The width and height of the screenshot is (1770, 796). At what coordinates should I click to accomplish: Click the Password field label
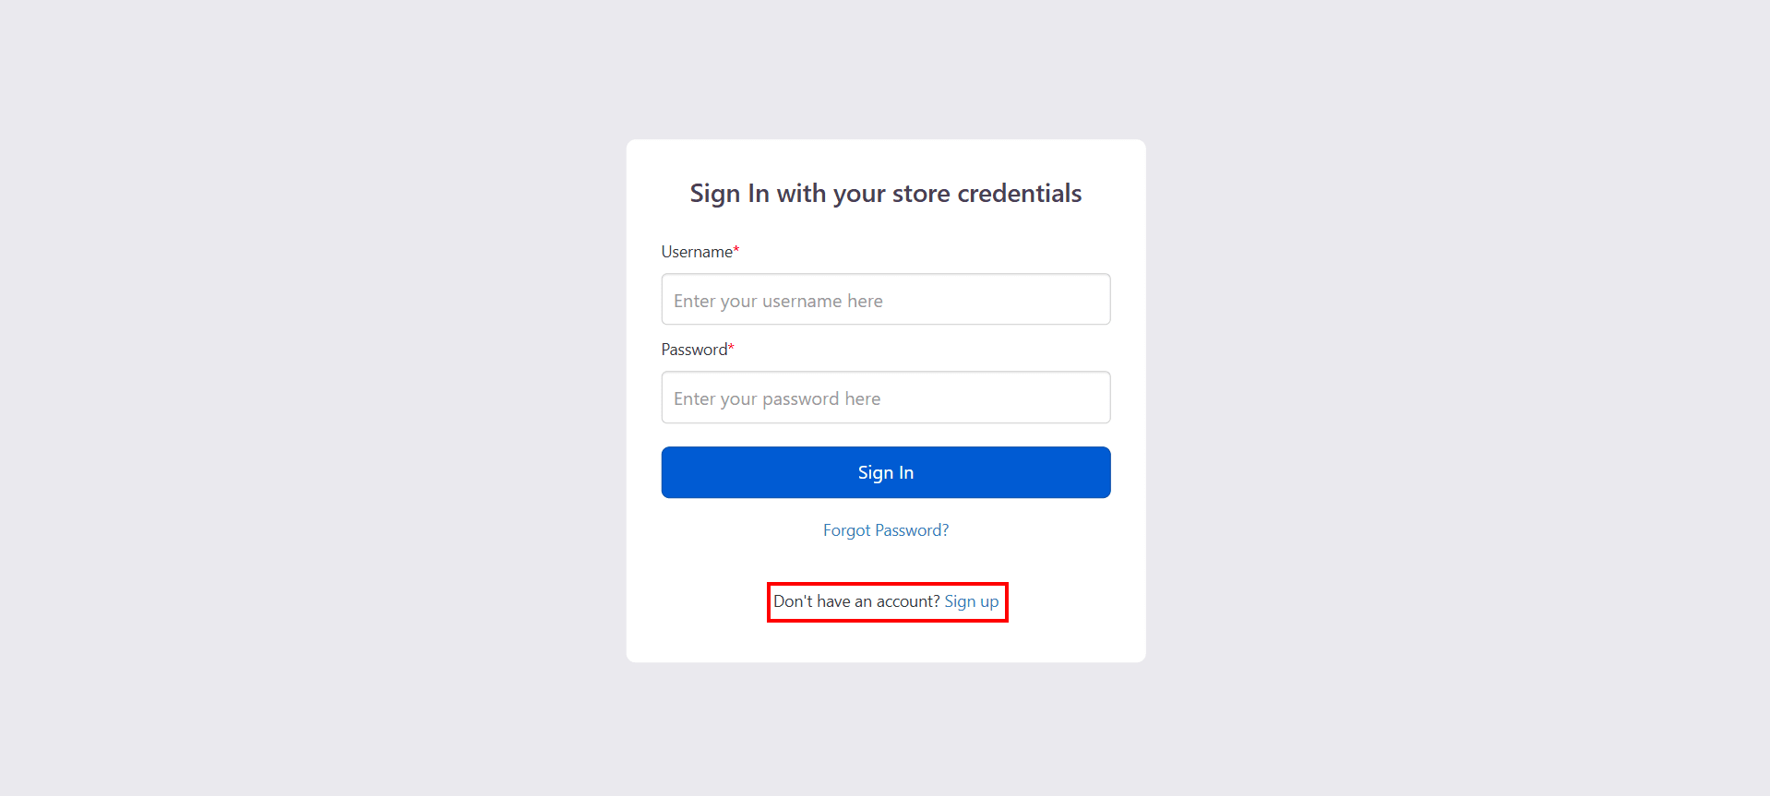(x=692, y=349)
